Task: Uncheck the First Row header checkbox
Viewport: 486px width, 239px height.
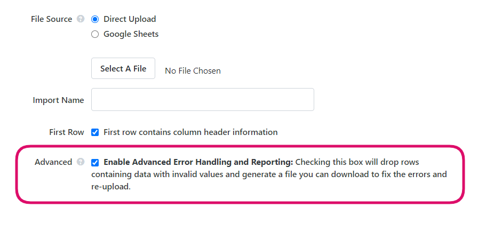Action: (x=95, y=132)
